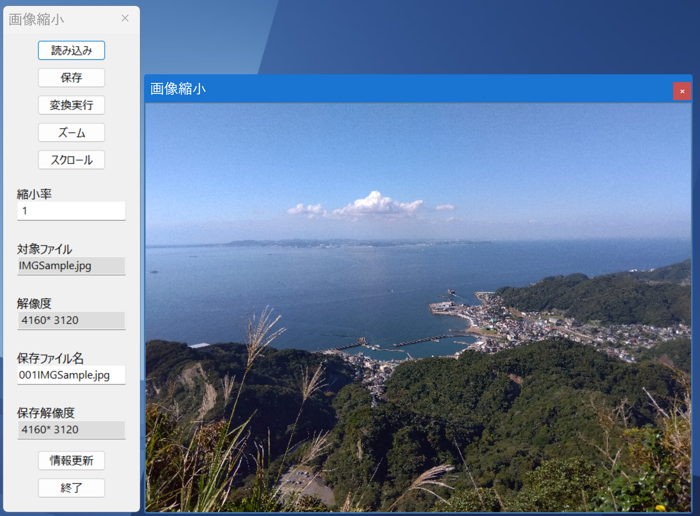Screen dimensions: 700x516
Task: Click the blue 画像縮小 preview title bar
Action: tap(410, 89)
